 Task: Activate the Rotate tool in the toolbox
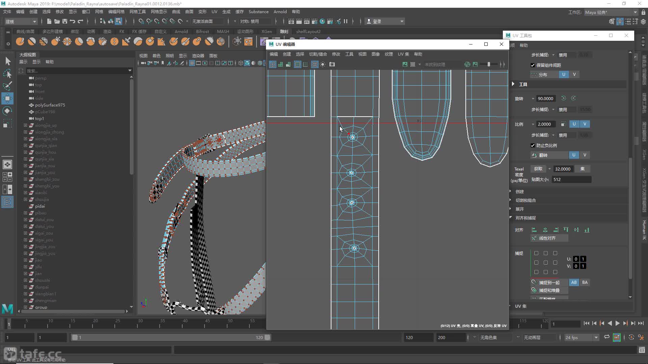click(x=7, y=111)
